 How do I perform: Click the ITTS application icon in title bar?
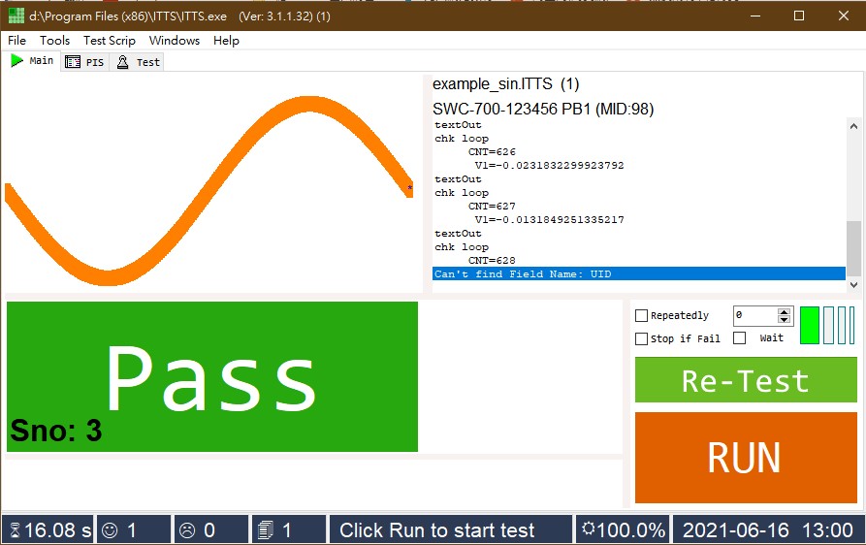[x=16, y=16]
